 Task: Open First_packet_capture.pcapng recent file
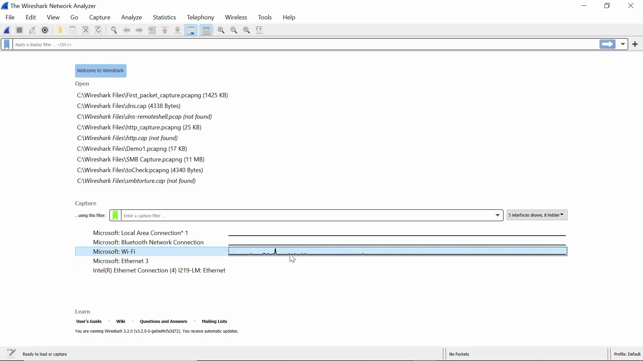tap(152, 95)
